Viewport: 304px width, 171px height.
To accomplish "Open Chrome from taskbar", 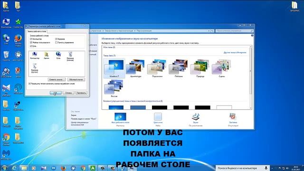I will pyautogui.click(x=83, y=168).
